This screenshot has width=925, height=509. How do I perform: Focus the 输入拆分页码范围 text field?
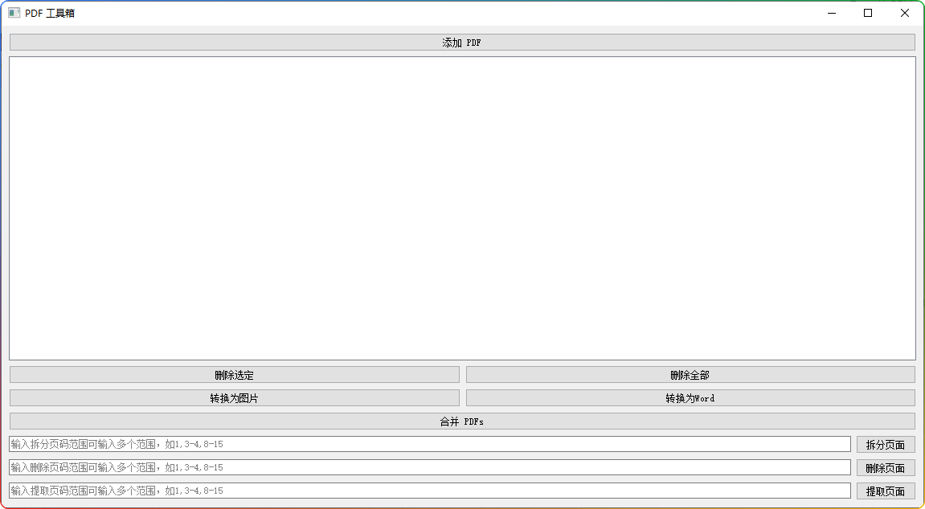pos(429,444)
